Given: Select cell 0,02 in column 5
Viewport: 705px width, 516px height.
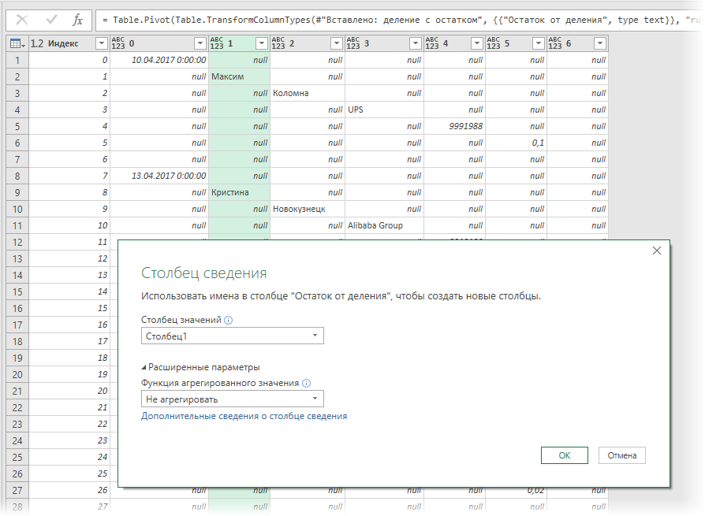Looking at the screenshot, I should coord(517,491).
